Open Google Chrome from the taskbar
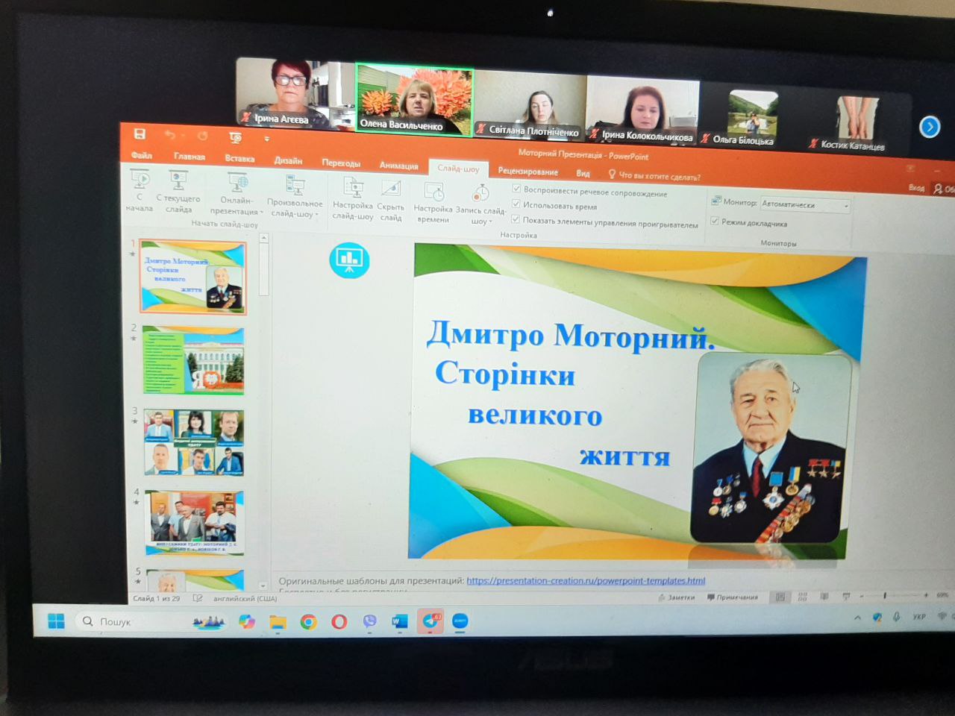 (x=308, y=622)
